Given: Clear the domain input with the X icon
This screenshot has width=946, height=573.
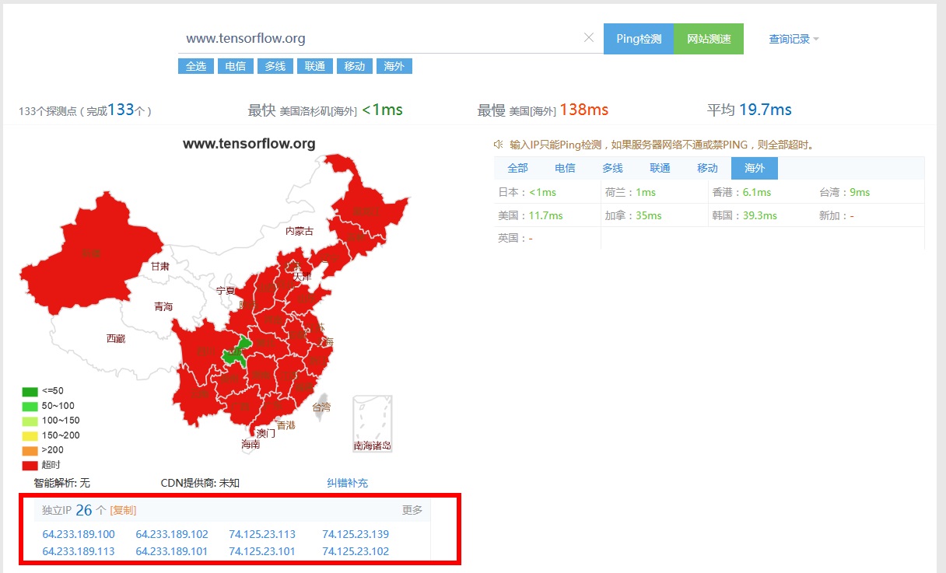Looking at the screenshot, I should pos(589,38).
